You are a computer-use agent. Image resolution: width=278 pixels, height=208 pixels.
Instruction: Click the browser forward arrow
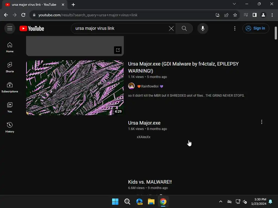point(15,15)
